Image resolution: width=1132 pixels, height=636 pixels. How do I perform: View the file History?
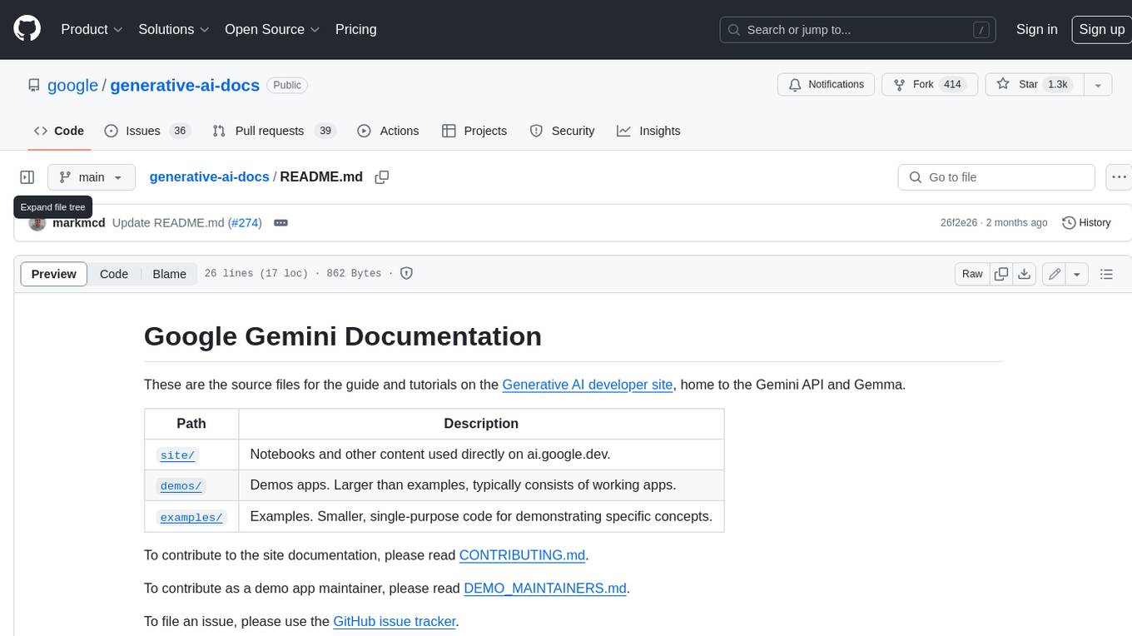(x=1087, y=223)
